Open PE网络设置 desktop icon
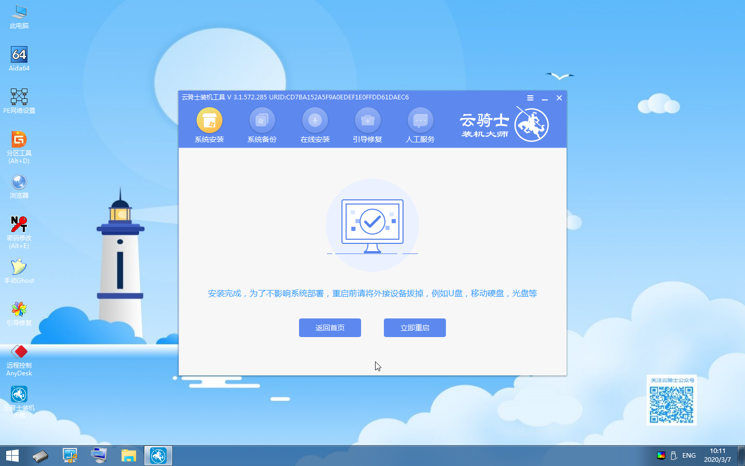745x466 pixels. pyautogui.click(x=19, y=101)
